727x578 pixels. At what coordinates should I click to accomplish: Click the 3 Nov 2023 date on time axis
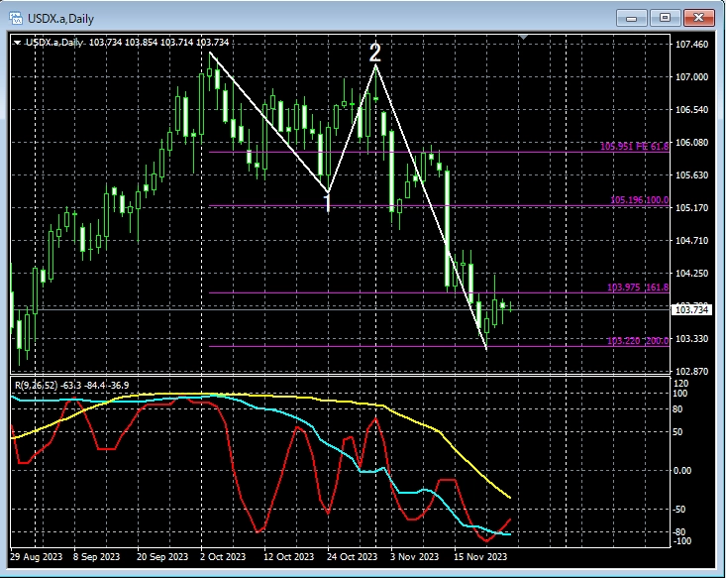[414, 558]
